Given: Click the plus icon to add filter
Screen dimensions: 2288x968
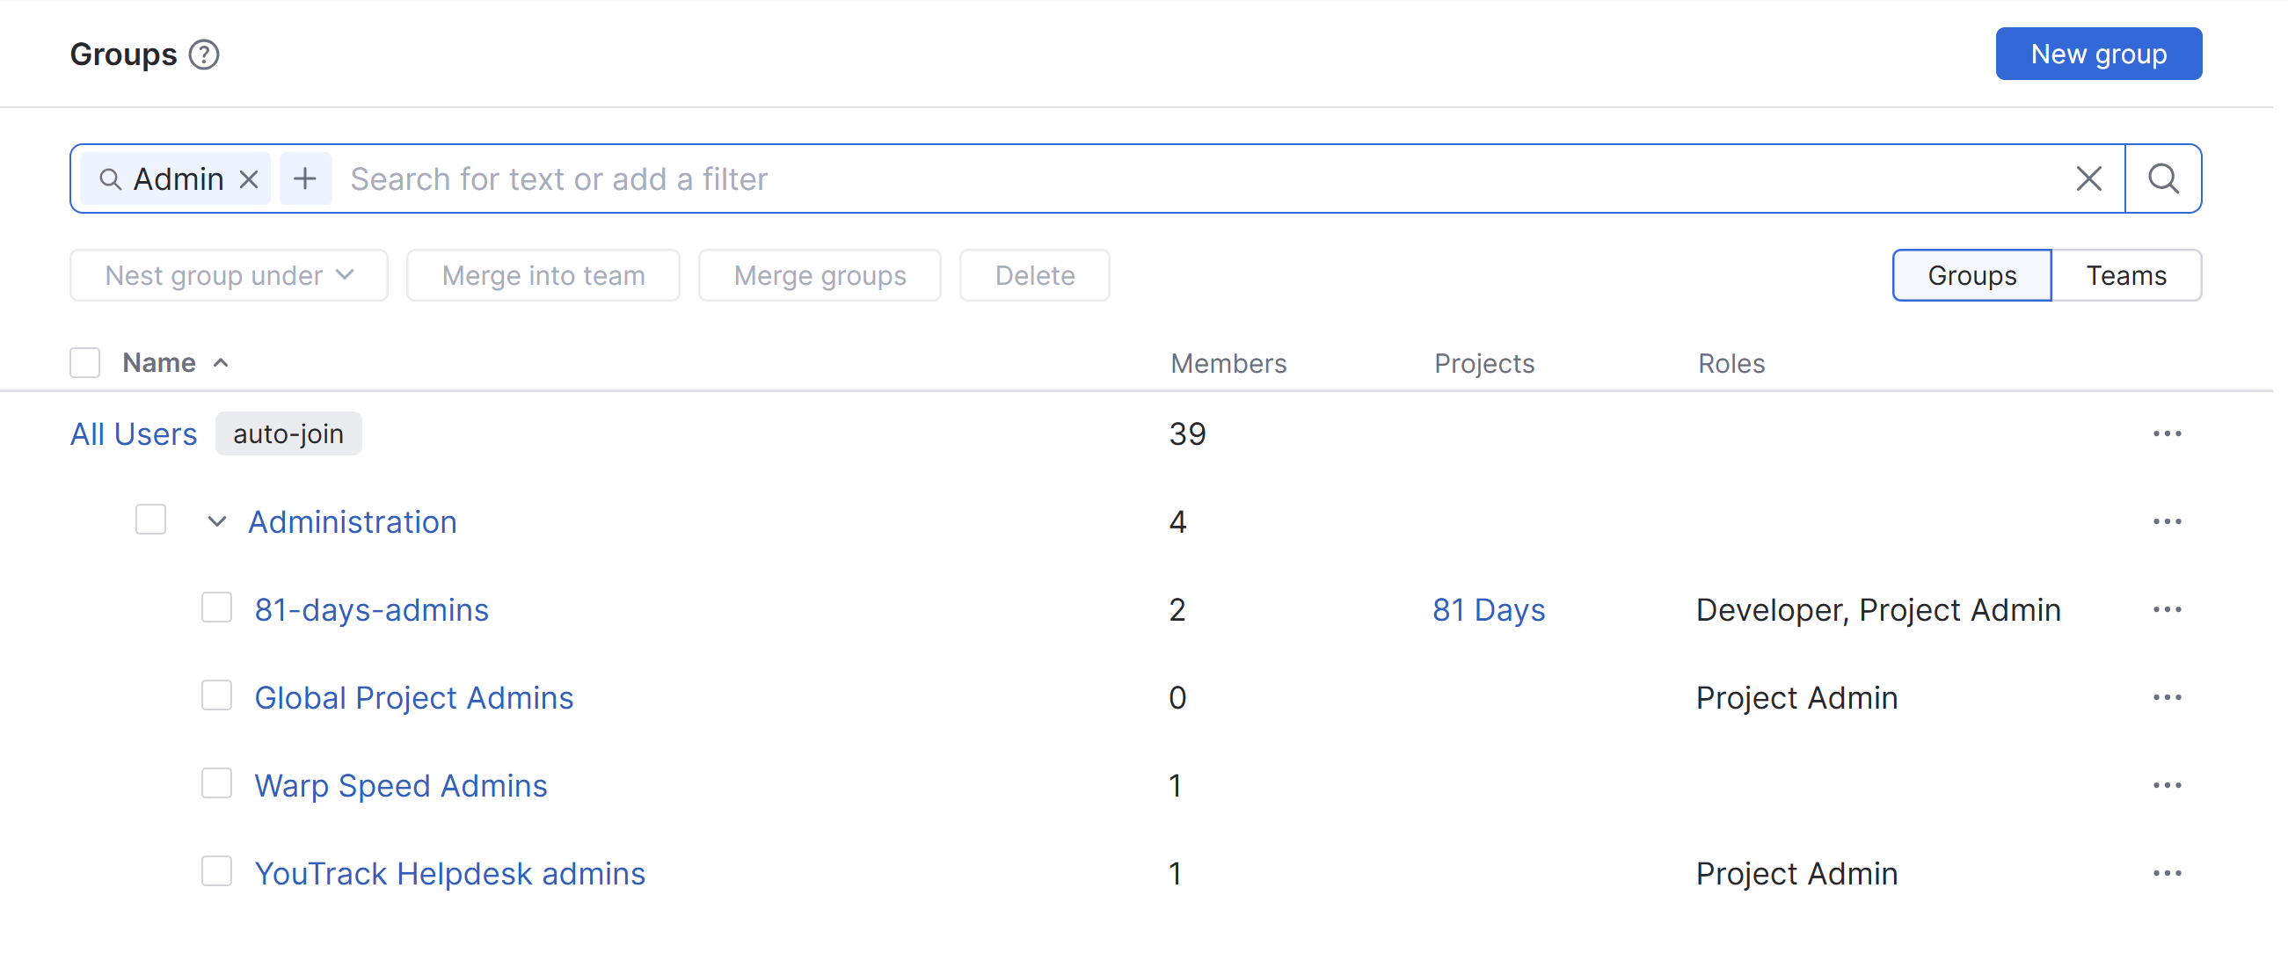Looking at the screenshot, I should pyautogui.click(x=305, y=179).
